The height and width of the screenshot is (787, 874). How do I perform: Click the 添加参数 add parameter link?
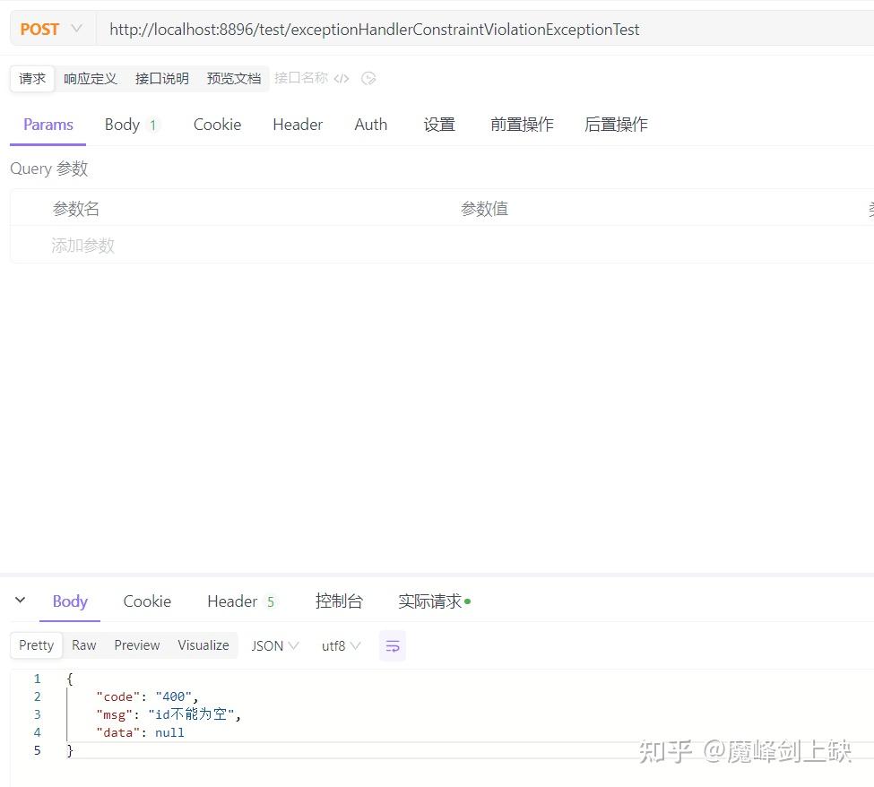tap(83, 245)
